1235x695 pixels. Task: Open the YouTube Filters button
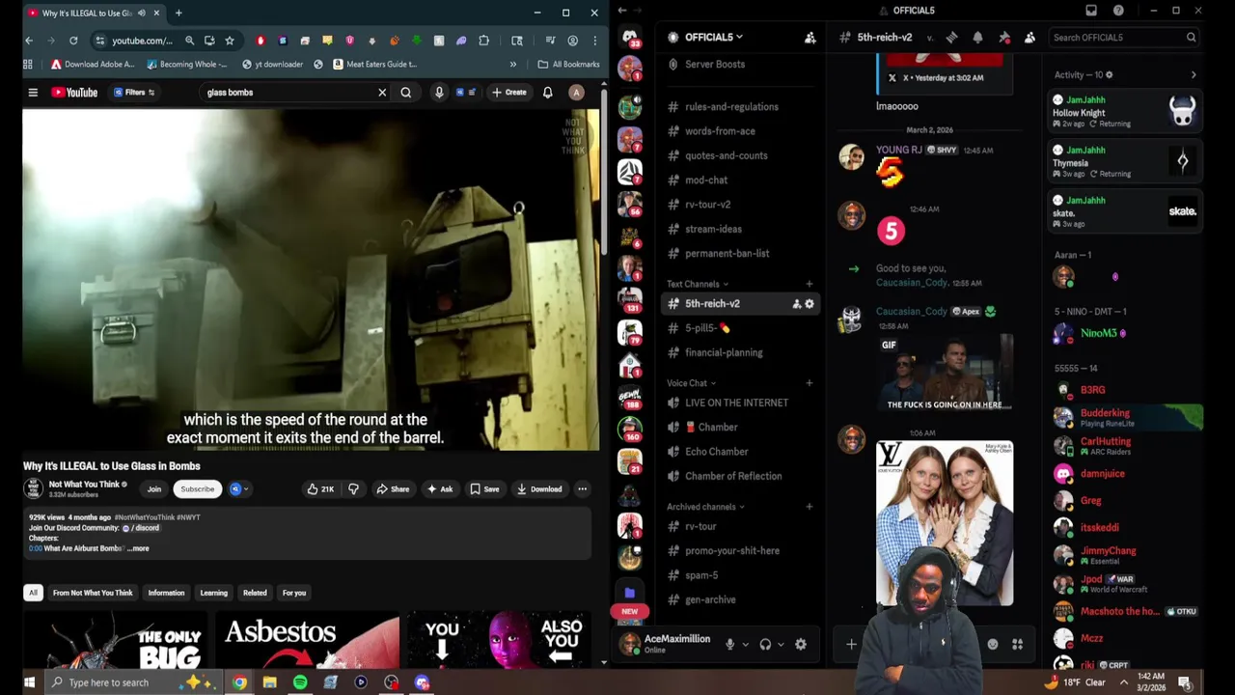pyautogui.click(x=134, y=93)
